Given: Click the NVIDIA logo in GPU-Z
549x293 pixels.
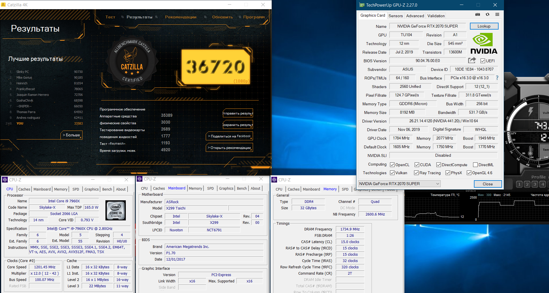Looking at the screenshot, I should click(484, 44).
